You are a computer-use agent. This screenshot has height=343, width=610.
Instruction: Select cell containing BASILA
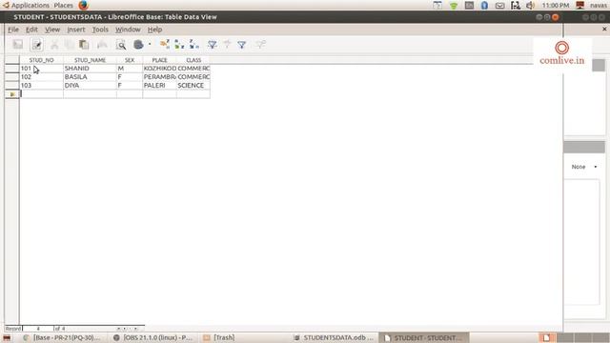pos(90,77)
